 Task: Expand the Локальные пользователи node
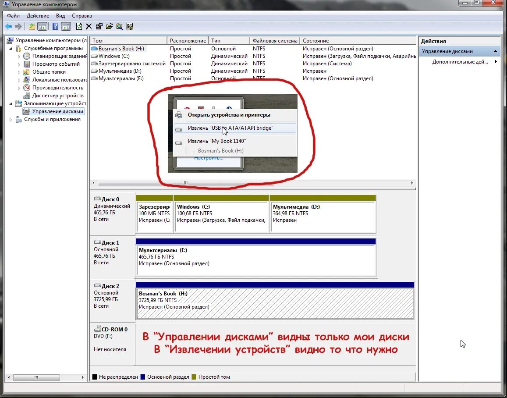pos(19,80)
